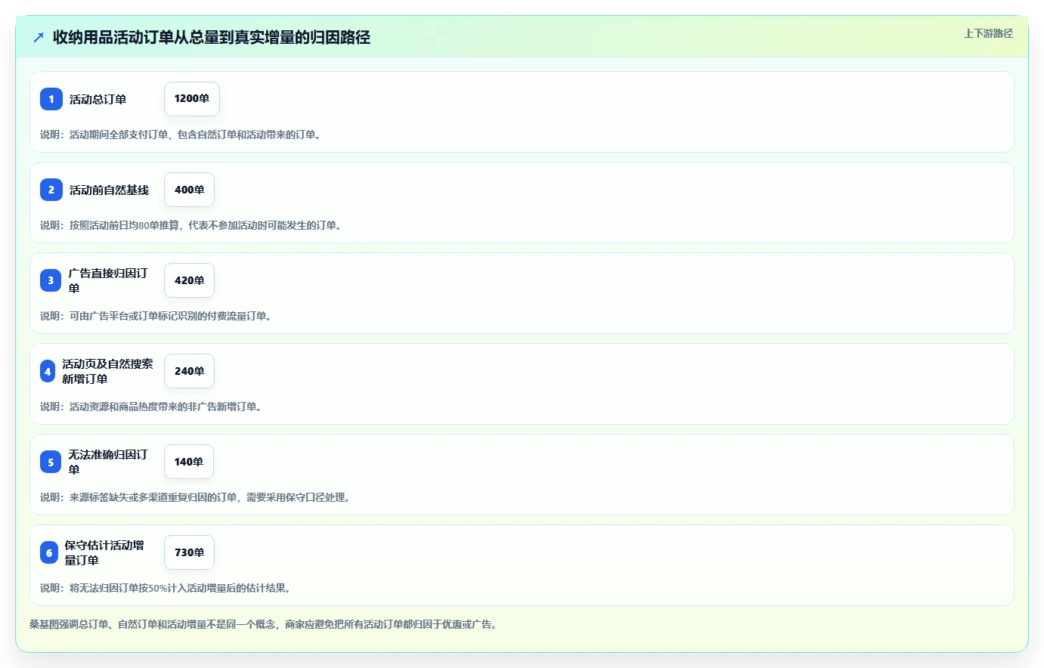Click the description 来源标签缺失或多渠道重复归因
1044x668 pixels.
[196, 497]
